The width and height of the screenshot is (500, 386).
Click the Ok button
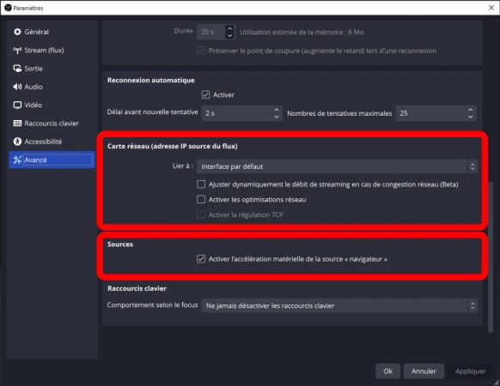[x=387, y=371]
